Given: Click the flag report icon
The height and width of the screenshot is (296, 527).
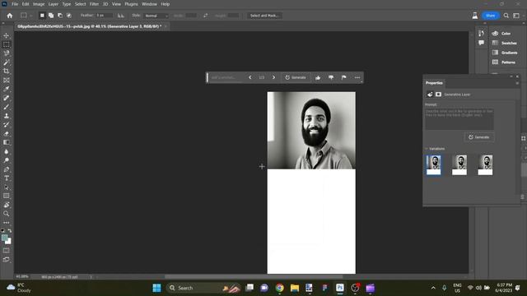Looking at the screenshot, I should pyautogui.click(x=344, y=77).
